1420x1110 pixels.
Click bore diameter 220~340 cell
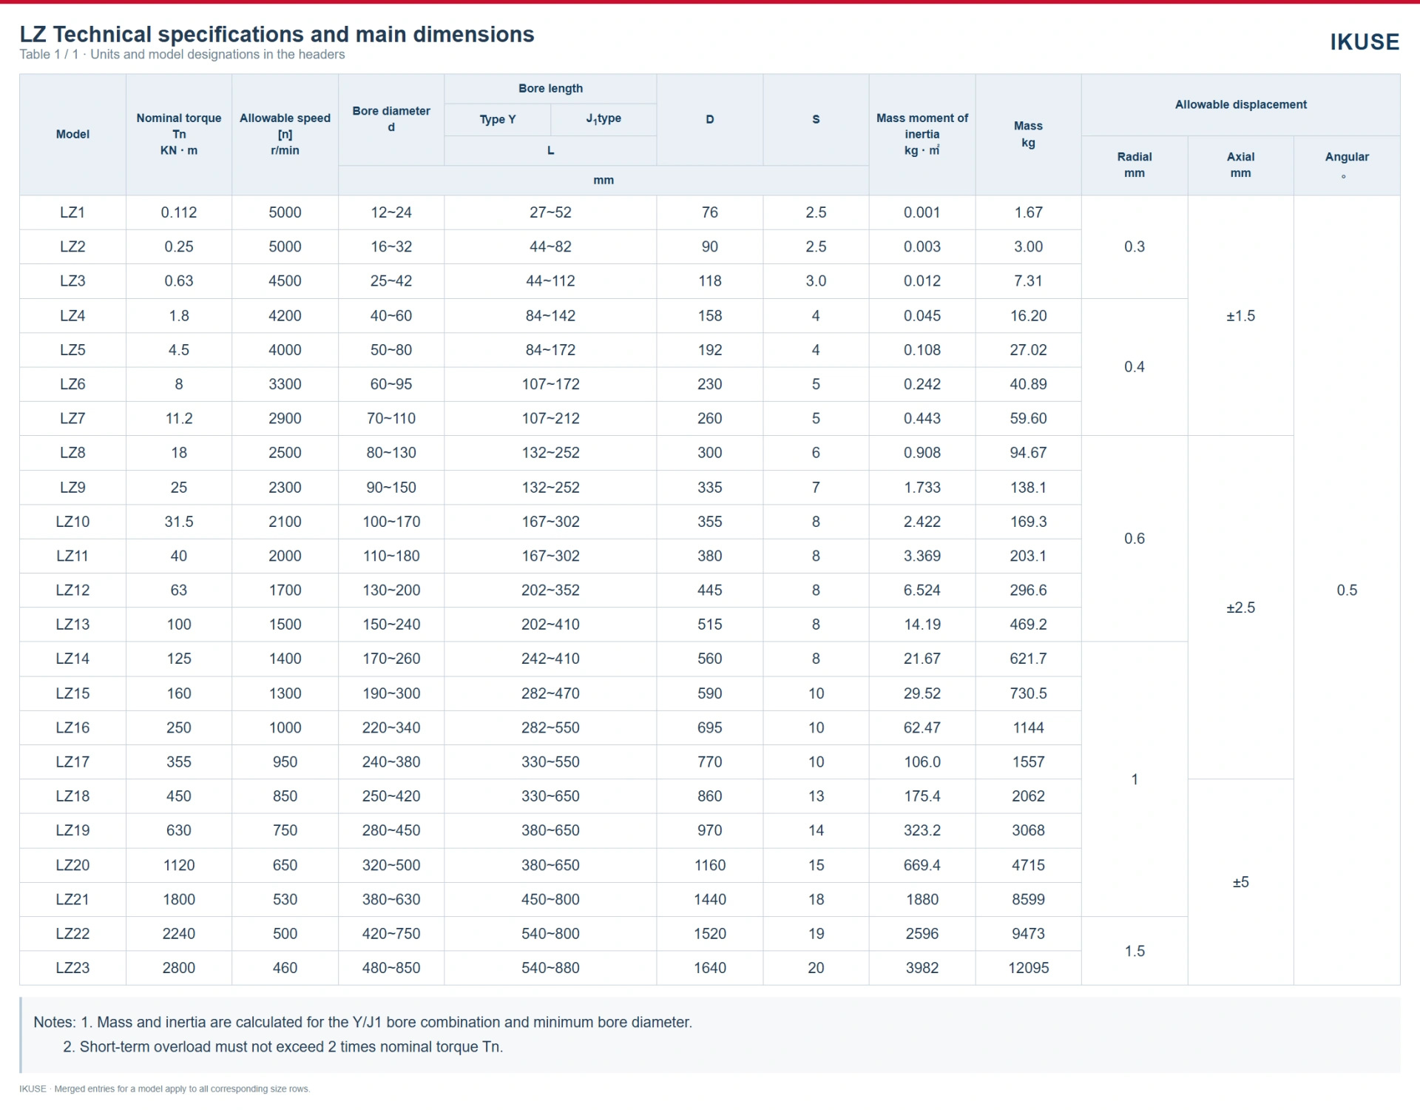coord(391,727)
